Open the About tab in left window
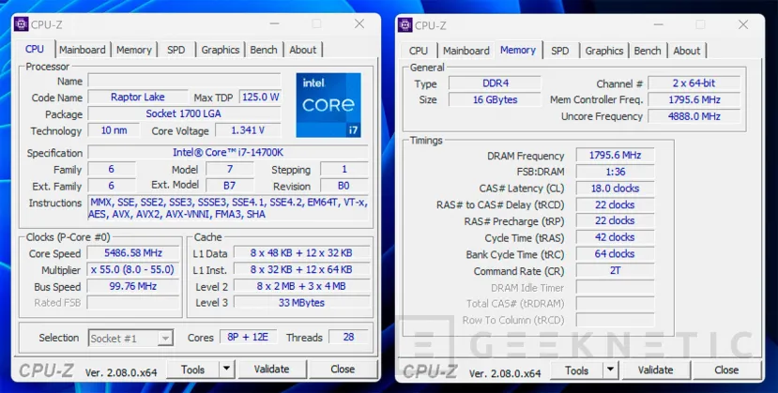The width and height of the screenshot is (778, 393). tap(303, 50)
